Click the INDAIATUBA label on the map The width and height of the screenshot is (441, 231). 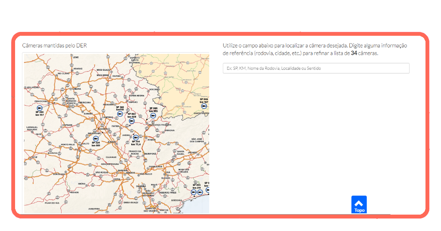coord(94,133)
